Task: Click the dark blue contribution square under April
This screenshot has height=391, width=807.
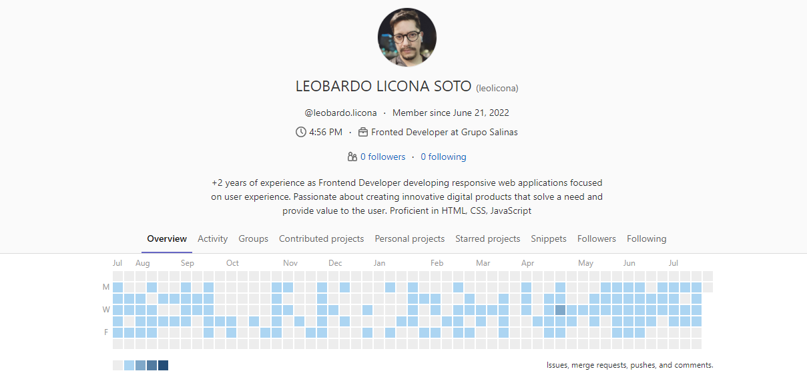Action: tap(559, 309)
